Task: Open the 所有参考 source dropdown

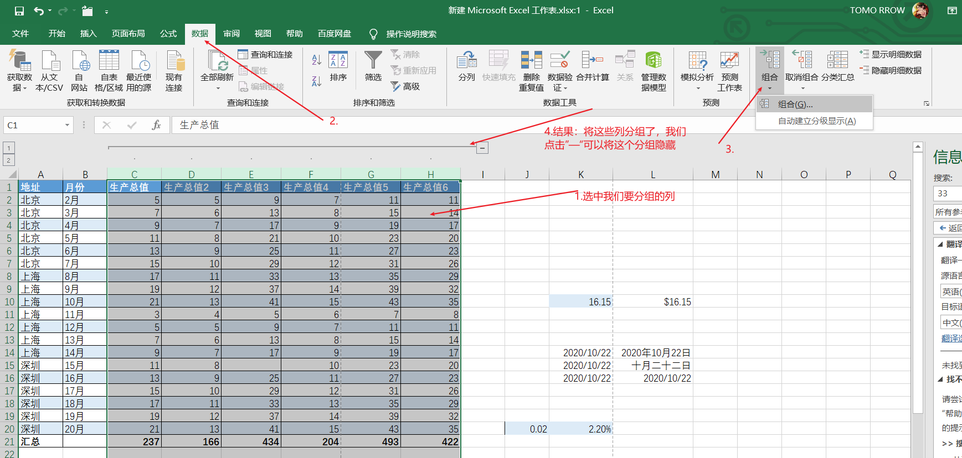Action: tap(948, 212)
